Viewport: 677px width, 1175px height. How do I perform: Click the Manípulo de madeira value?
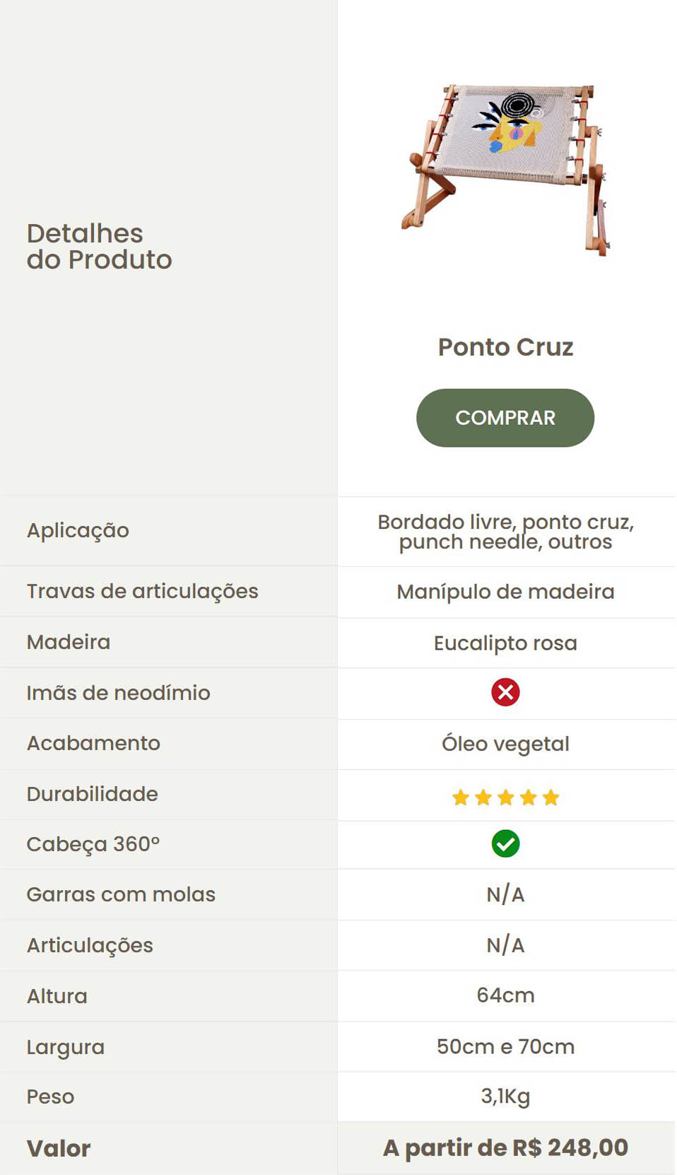[505, 592]
